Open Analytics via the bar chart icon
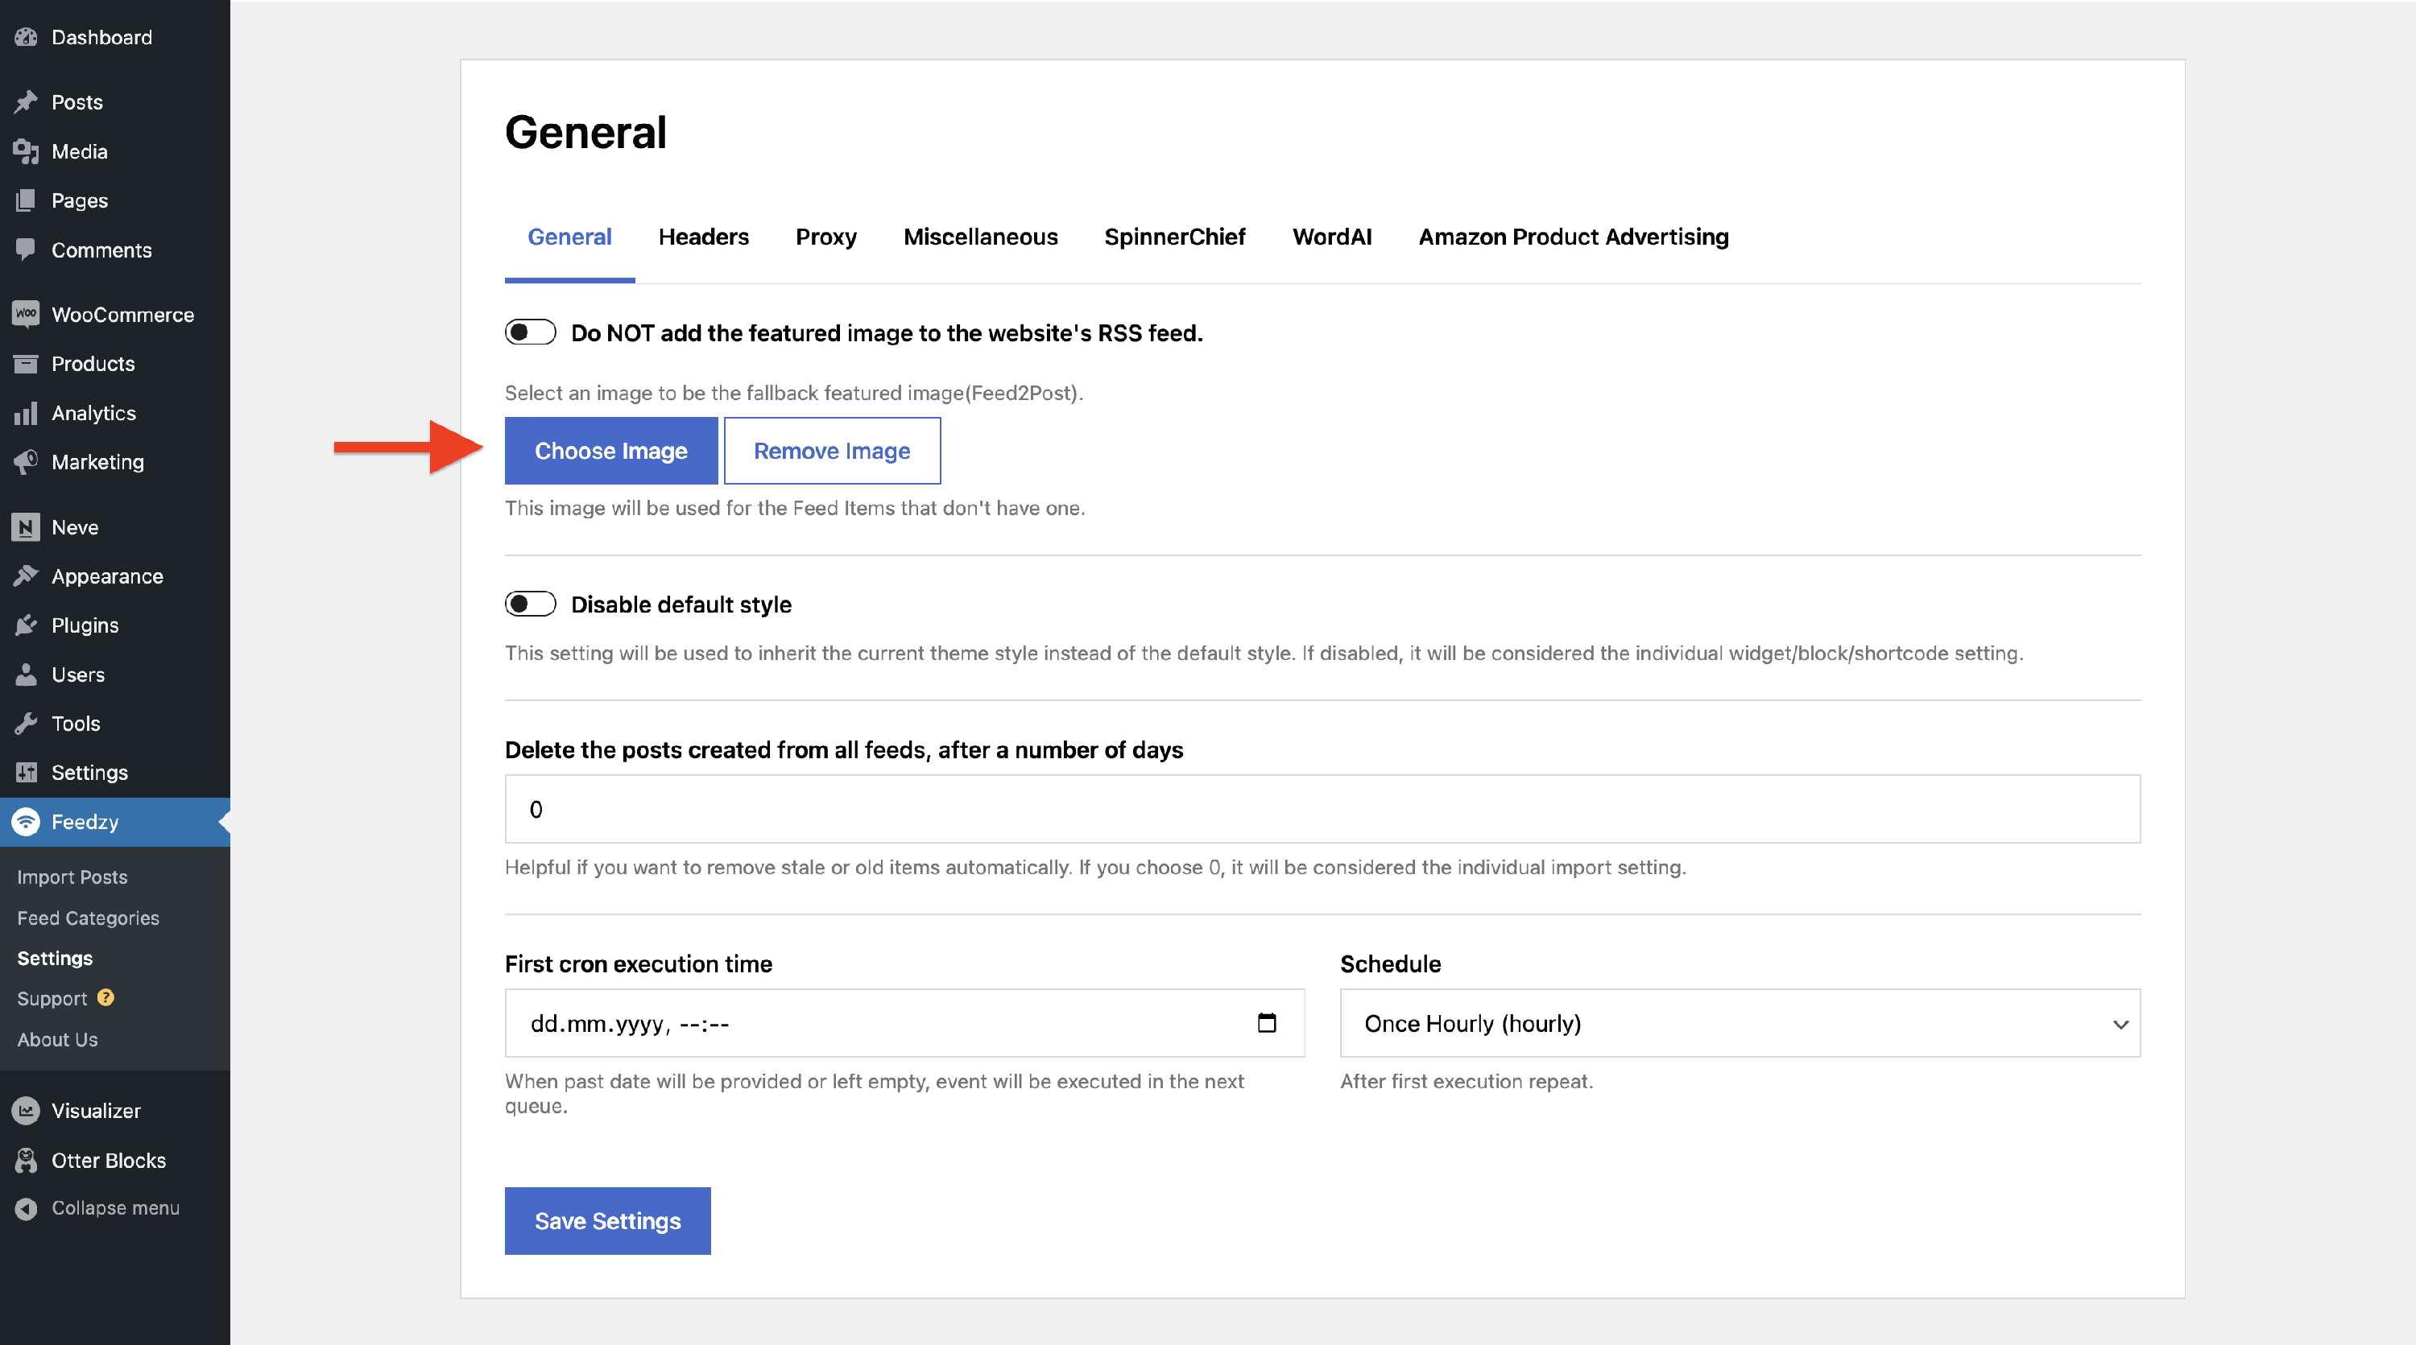 [25, 412]
